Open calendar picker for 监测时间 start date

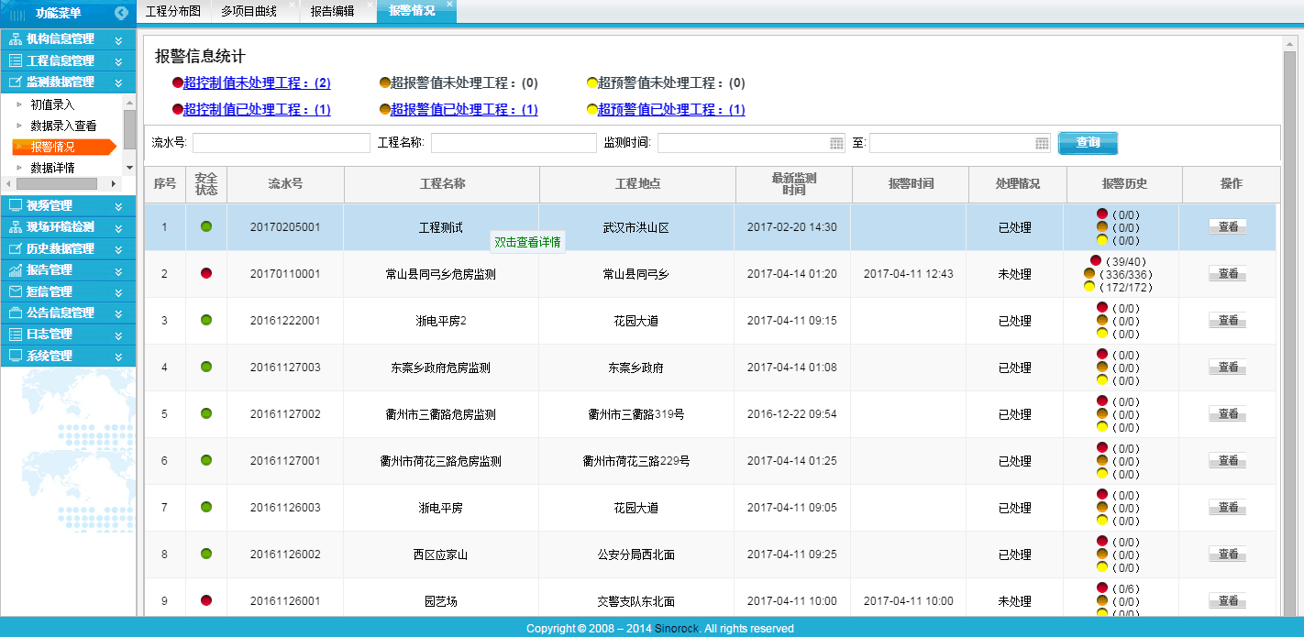[x=836, y=143]
